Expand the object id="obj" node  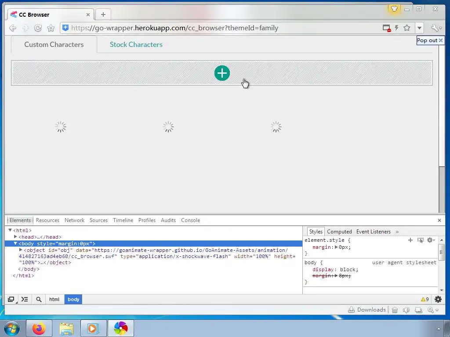pyautogui.click(x=21, y=250)
